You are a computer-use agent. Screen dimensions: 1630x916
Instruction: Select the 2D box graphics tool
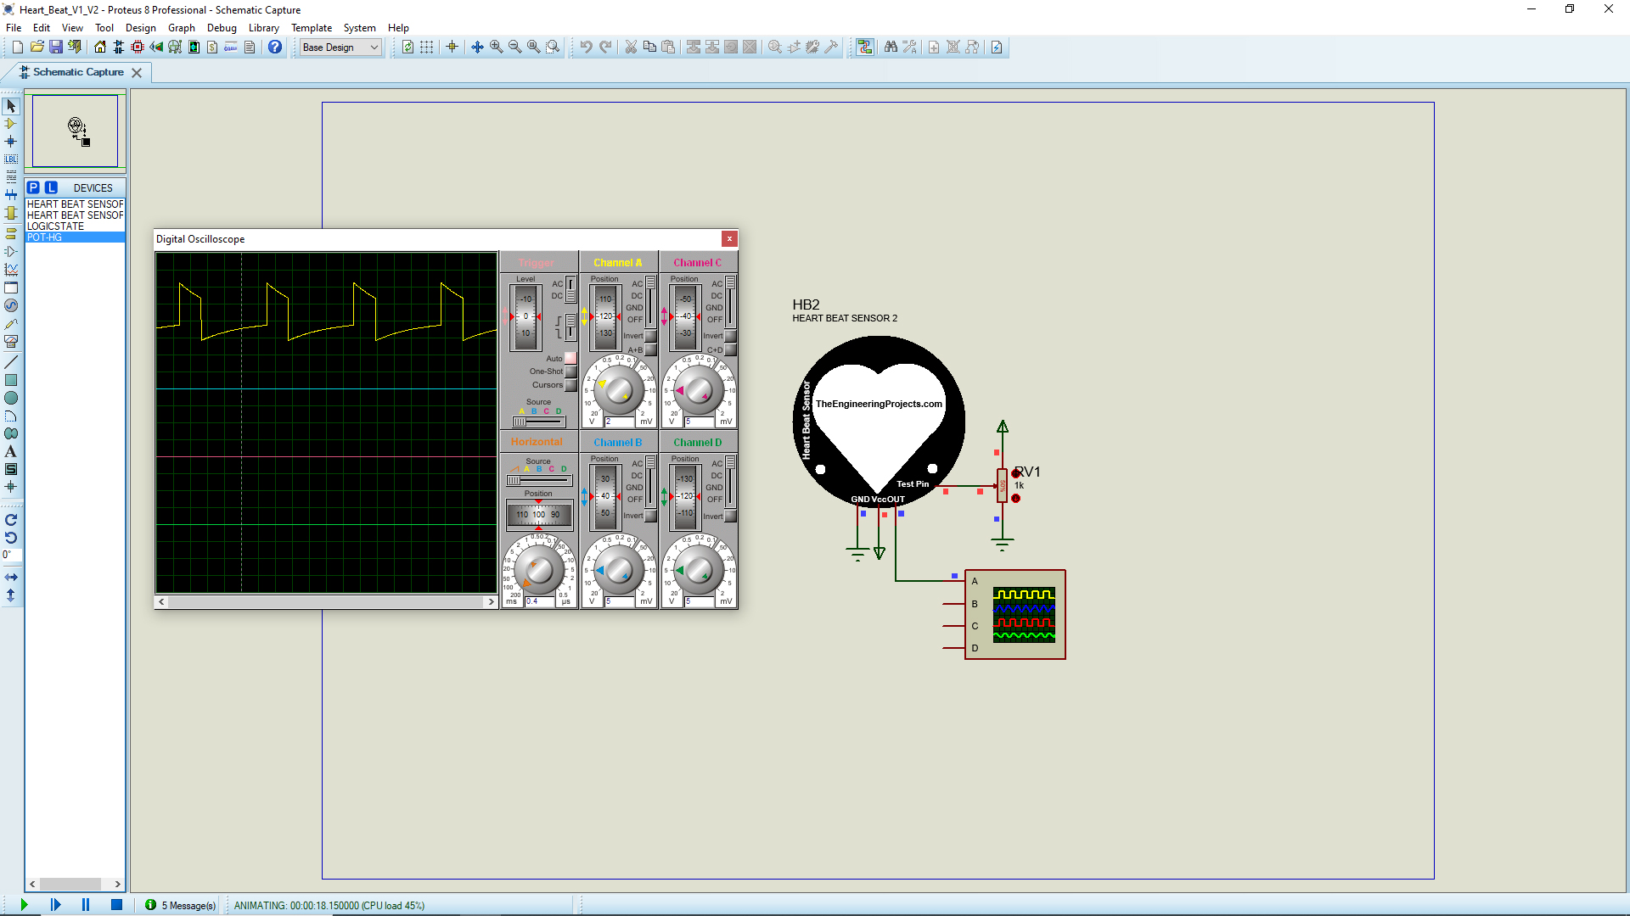(11, 380)
